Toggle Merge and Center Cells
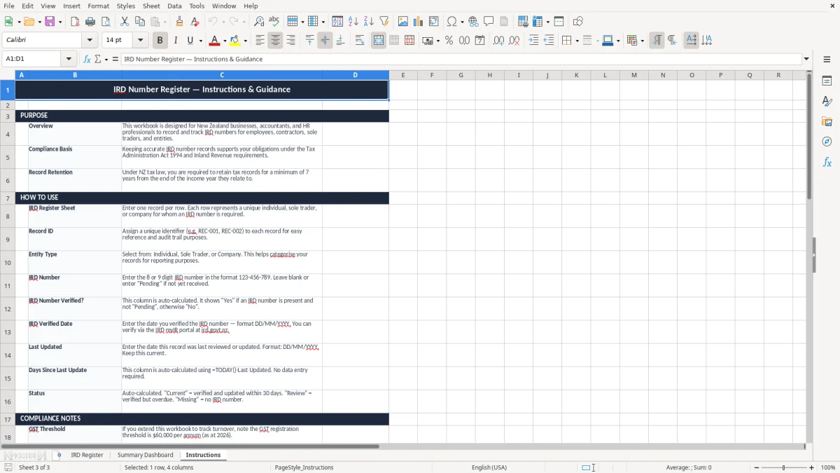 (379, 41)
